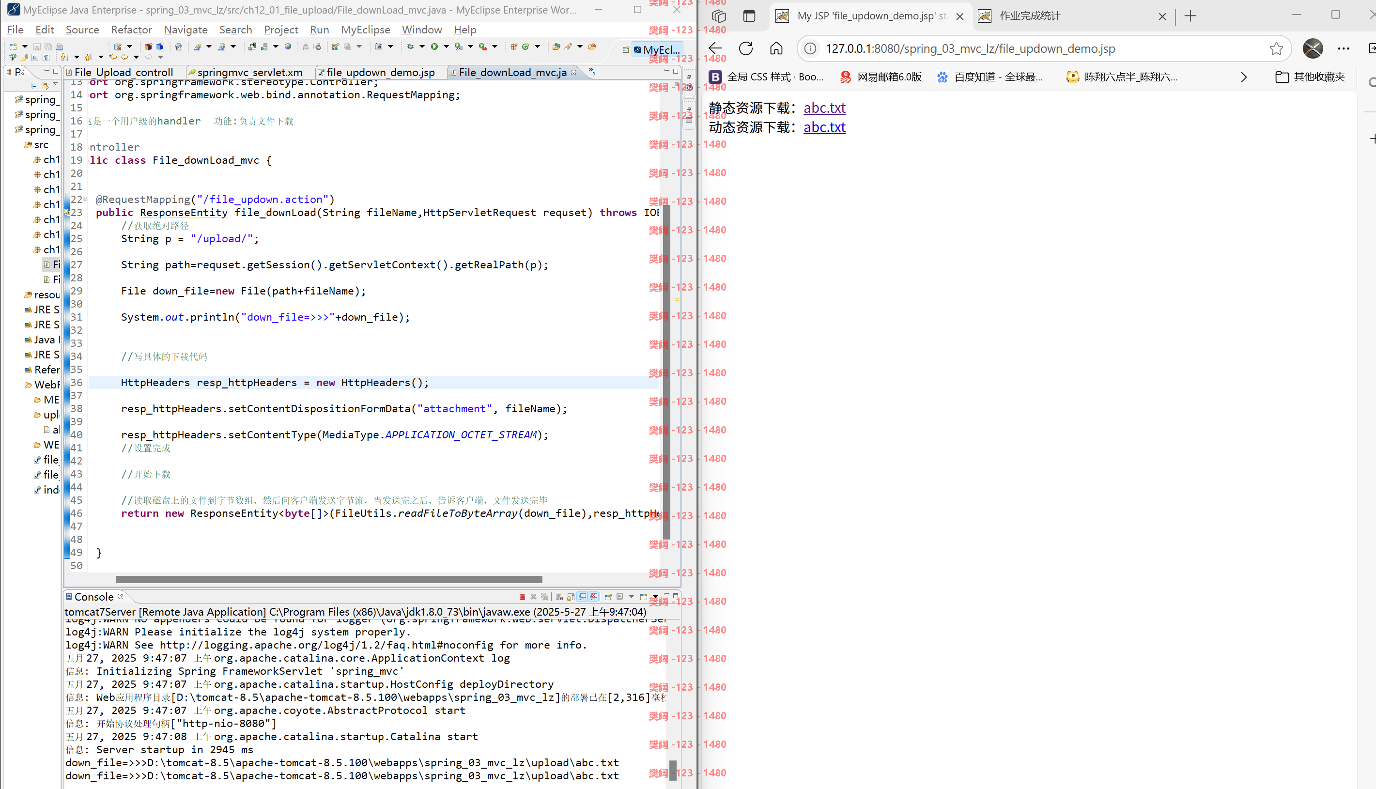
Task: Open 其他收藏夹 bookmarks folder
Action: pyautogui.click(x=1310, y=77)
